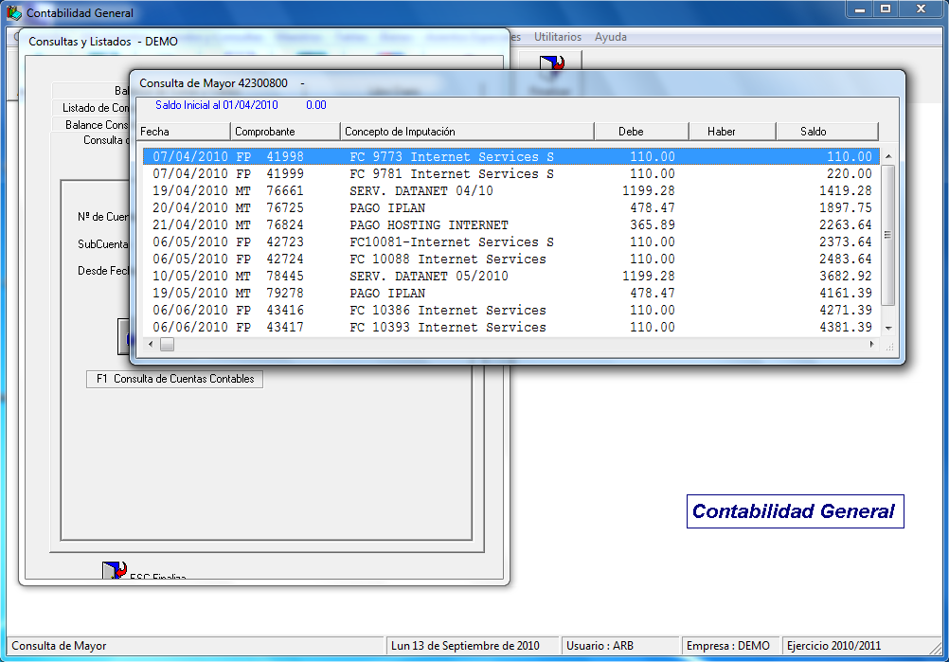
Task: Click the horizontal scrollbar right arrow
Action: coord(872,345)
